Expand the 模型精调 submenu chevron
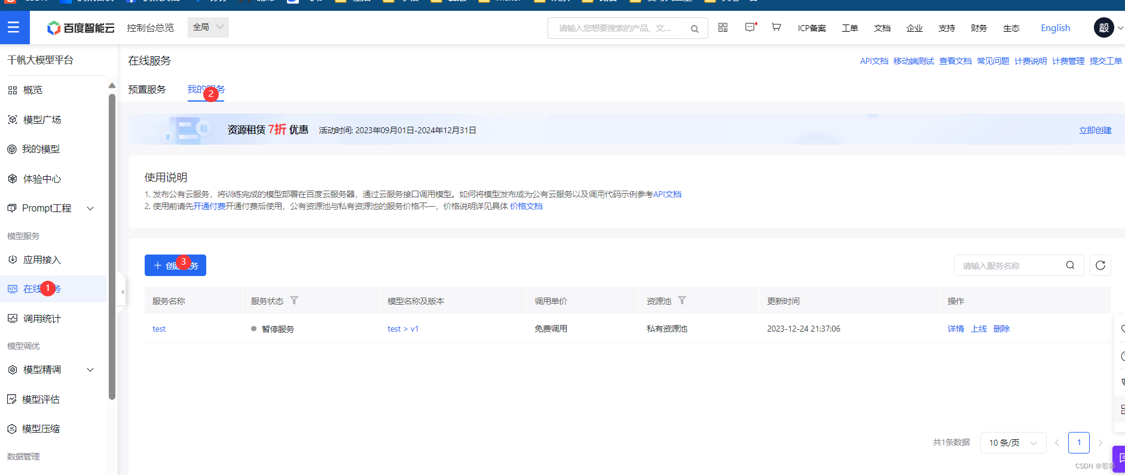The width and height of the screenshot is (1125, 475). (90, 370)
